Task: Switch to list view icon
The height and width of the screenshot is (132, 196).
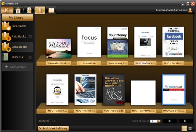Action: 190,128
